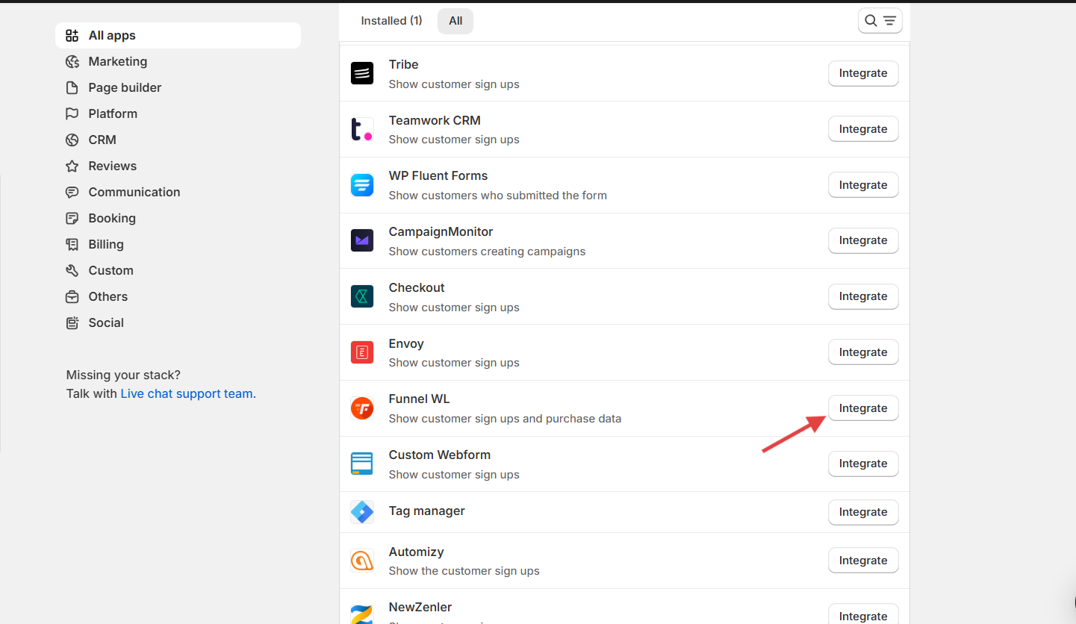Viewport: 1076px width, 624px height.
Task: Click the Tribe app name
Action: (x=403, y=64)
